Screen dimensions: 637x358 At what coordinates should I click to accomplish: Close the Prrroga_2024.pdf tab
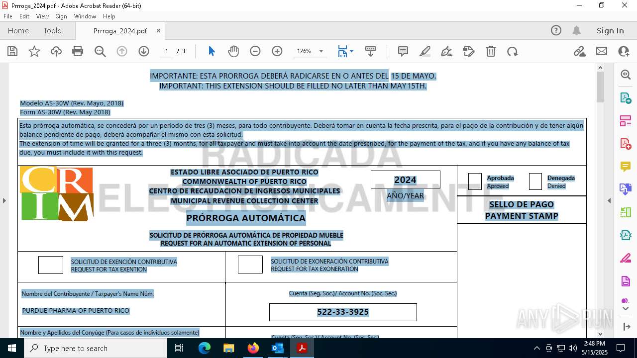[x=158, y=30]
